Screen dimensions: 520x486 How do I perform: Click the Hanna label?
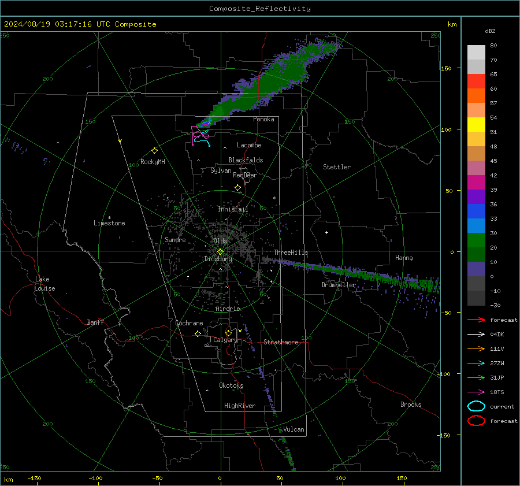[x=404, y=258]
